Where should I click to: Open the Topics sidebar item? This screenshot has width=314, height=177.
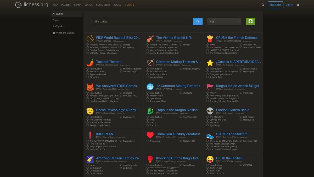tap(56, 20)
